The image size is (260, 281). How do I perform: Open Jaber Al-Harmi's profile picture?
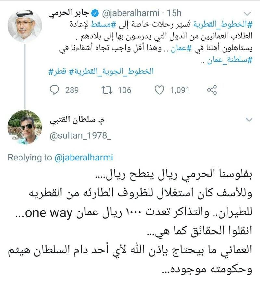coord(25,26)
